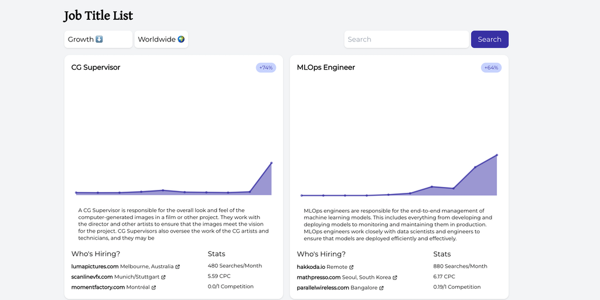The height and width of the screenshot is (300, 600).
Task: Click the +74% growth badge
Action: coord(266,68)
